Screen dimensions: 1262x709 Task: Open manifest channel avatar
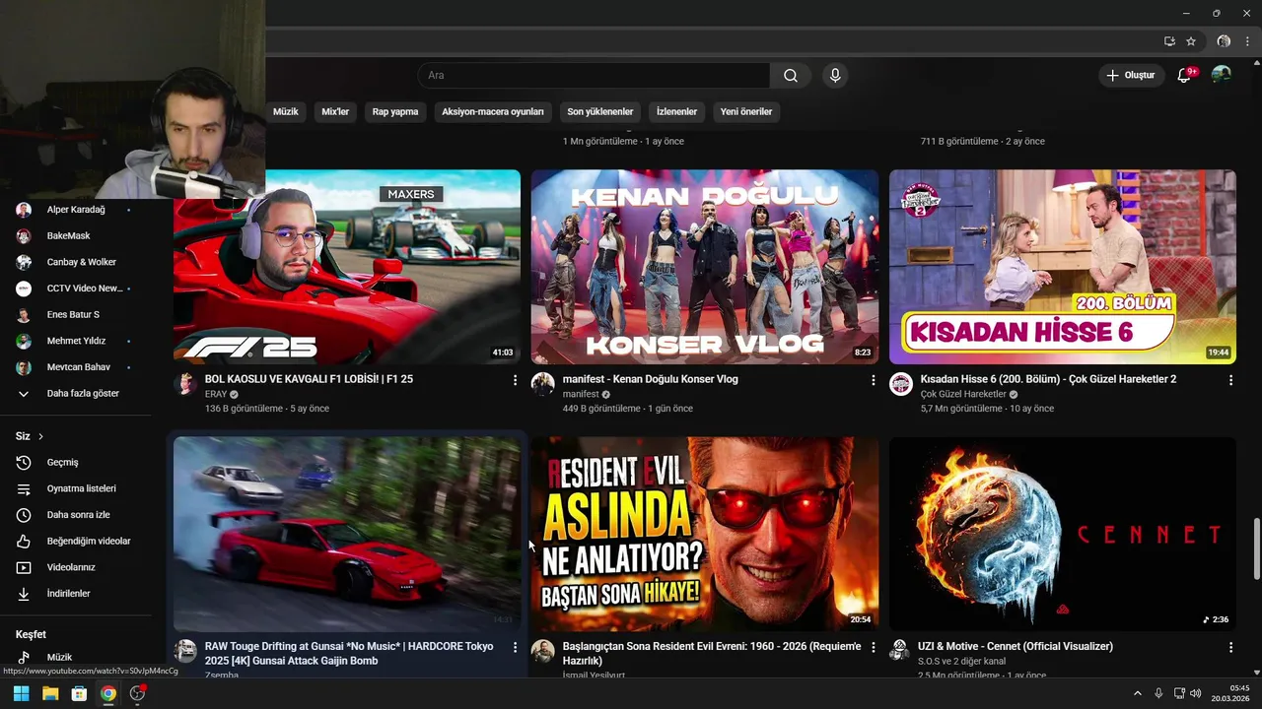click(x=543, y=384)
